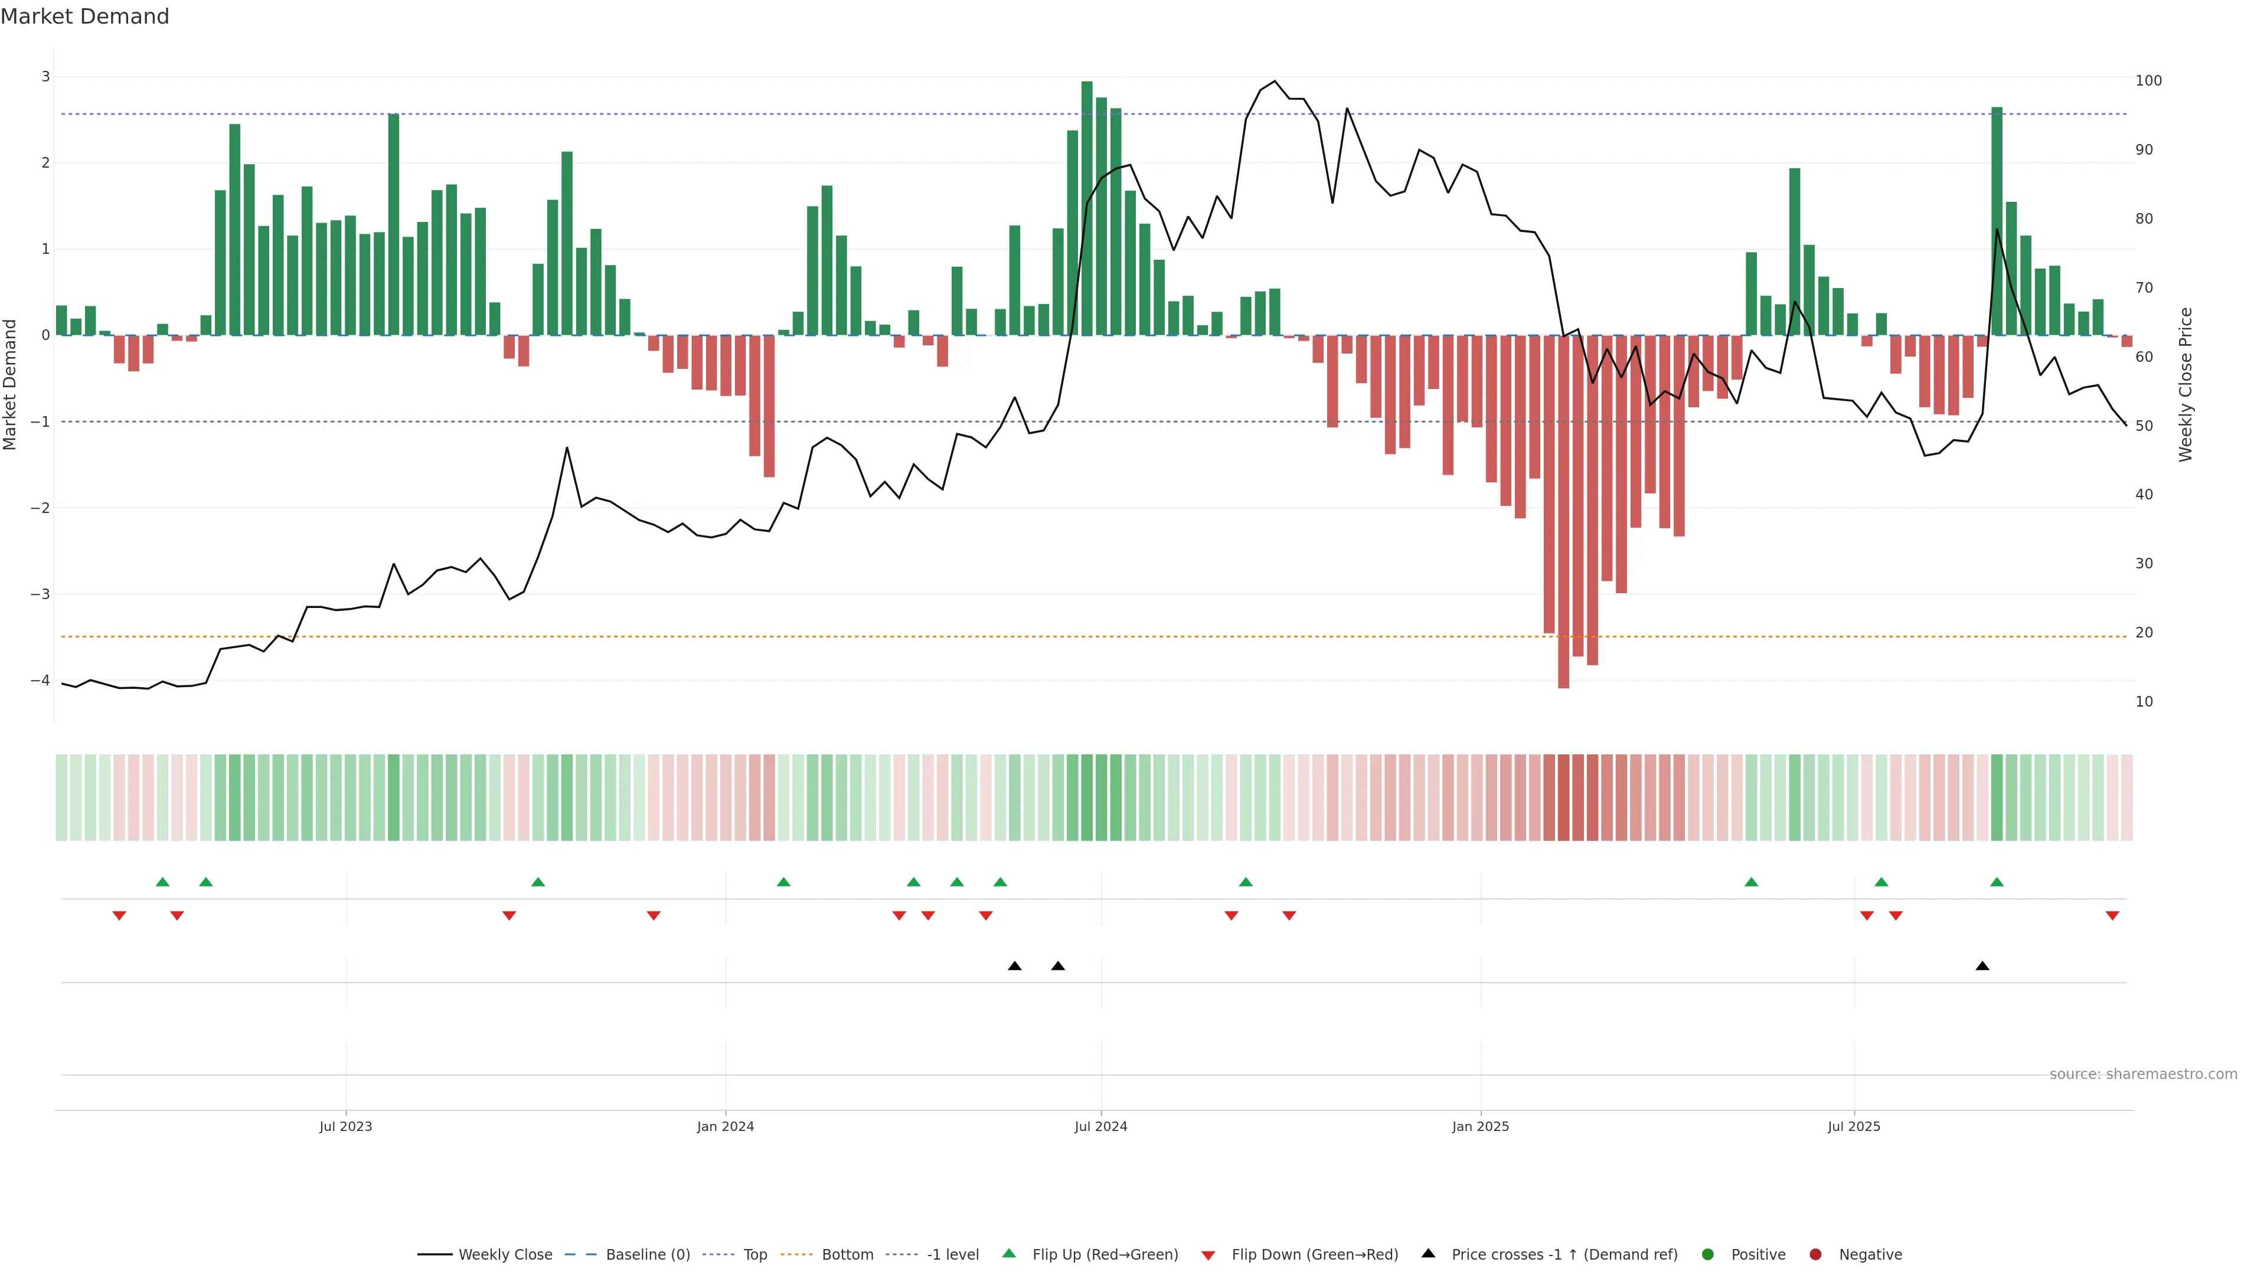The image size is (2267, 1275).
Task: Click the Top legend entry
Action: click(x=754, y=1254)
